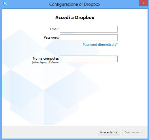Click the Password: label
The height and width of the screenshot is (140, 149).
tap(51, 37)
